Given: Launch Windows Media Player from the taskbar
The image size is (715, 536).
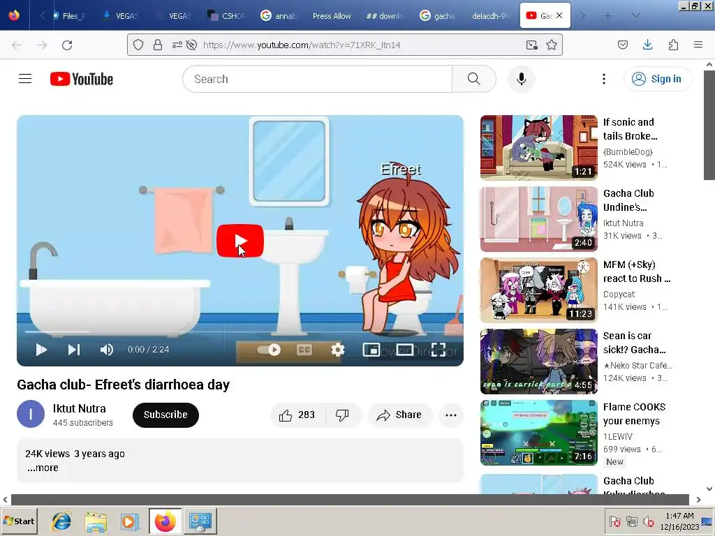Looking at the screenshot, I should tap(130, 521).
